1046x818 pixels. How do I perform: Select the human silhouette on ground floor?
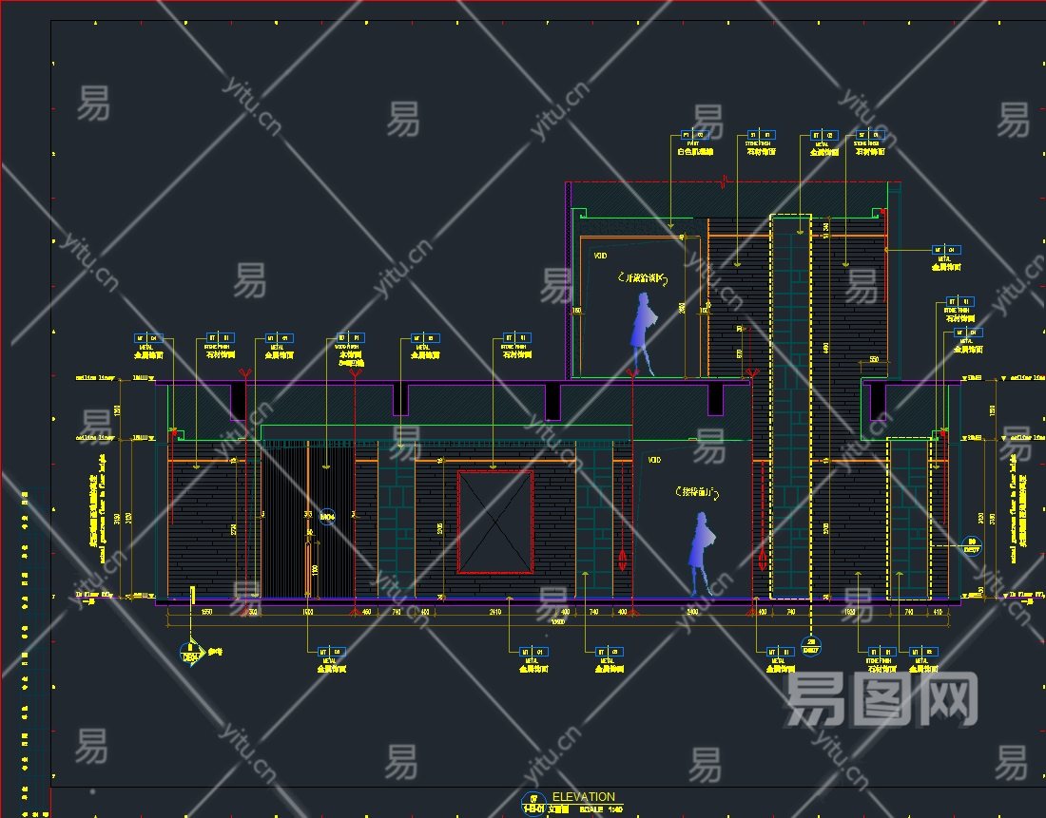[701, 553]
